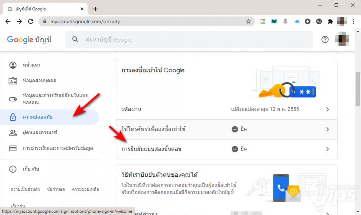Click the scrollbar up arrow
361x215 pixels.
click(358, 31)
